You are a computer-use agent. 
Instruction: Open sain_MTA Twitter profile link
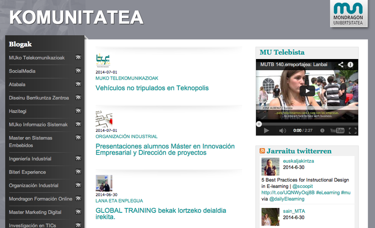tap(294, 211)
